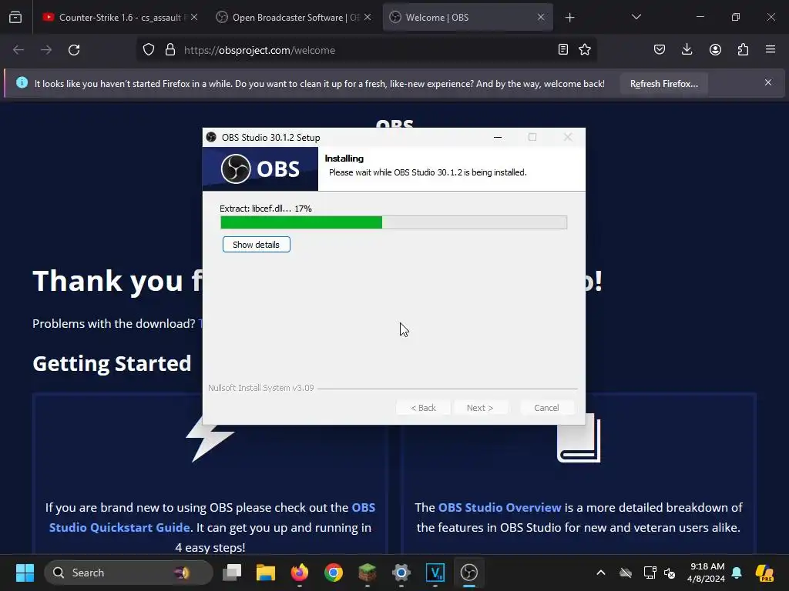Image resolution: width=789 pixels, height=591 pixels.
Task: Click the 'Getting Started' heading
Action: (112, 363)
